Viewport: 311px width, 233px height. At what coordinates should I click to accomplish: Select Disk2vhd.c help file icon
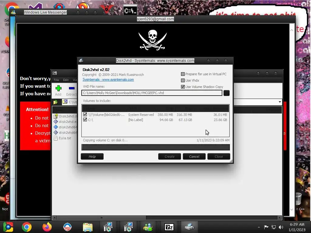tap(56, 116)
